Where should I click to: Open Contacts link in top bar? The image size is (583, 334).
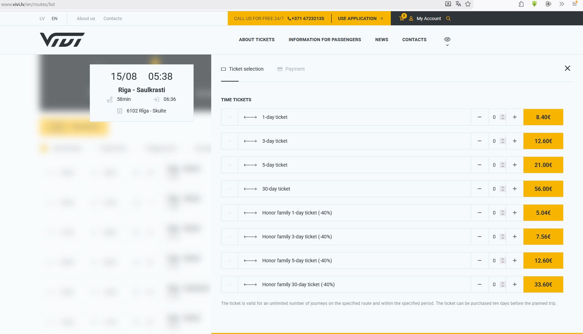(x=113, y=19)
